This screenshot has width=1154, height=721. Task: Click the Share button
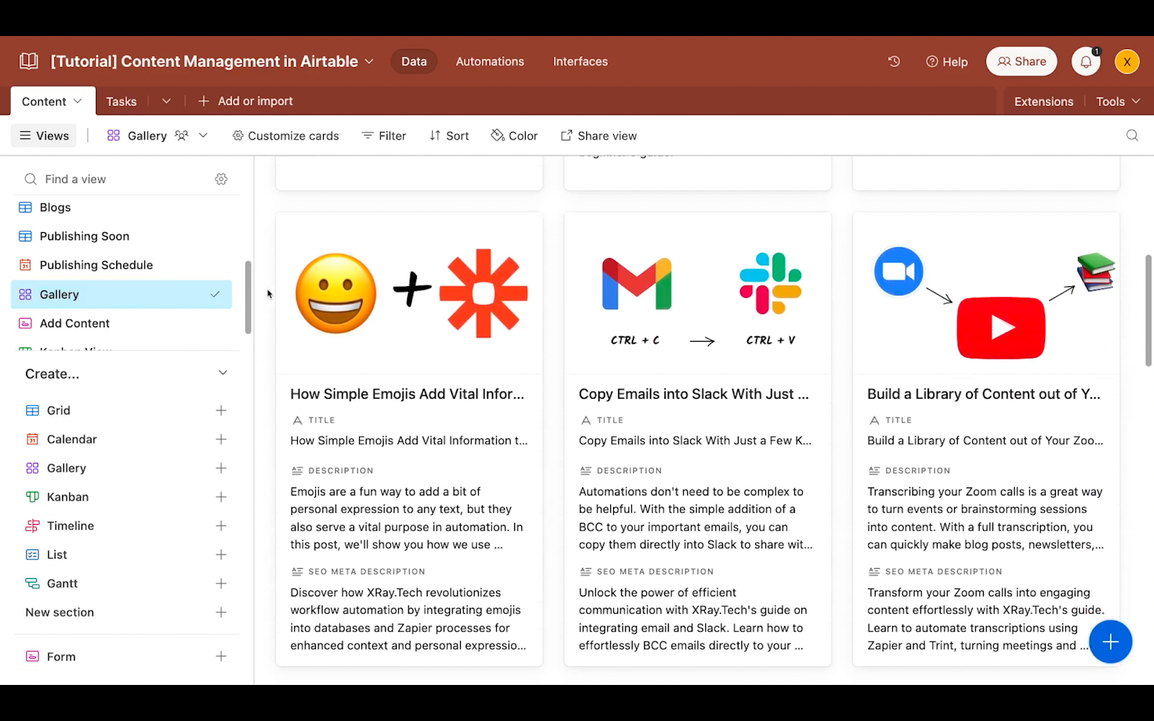[1021, 61]
